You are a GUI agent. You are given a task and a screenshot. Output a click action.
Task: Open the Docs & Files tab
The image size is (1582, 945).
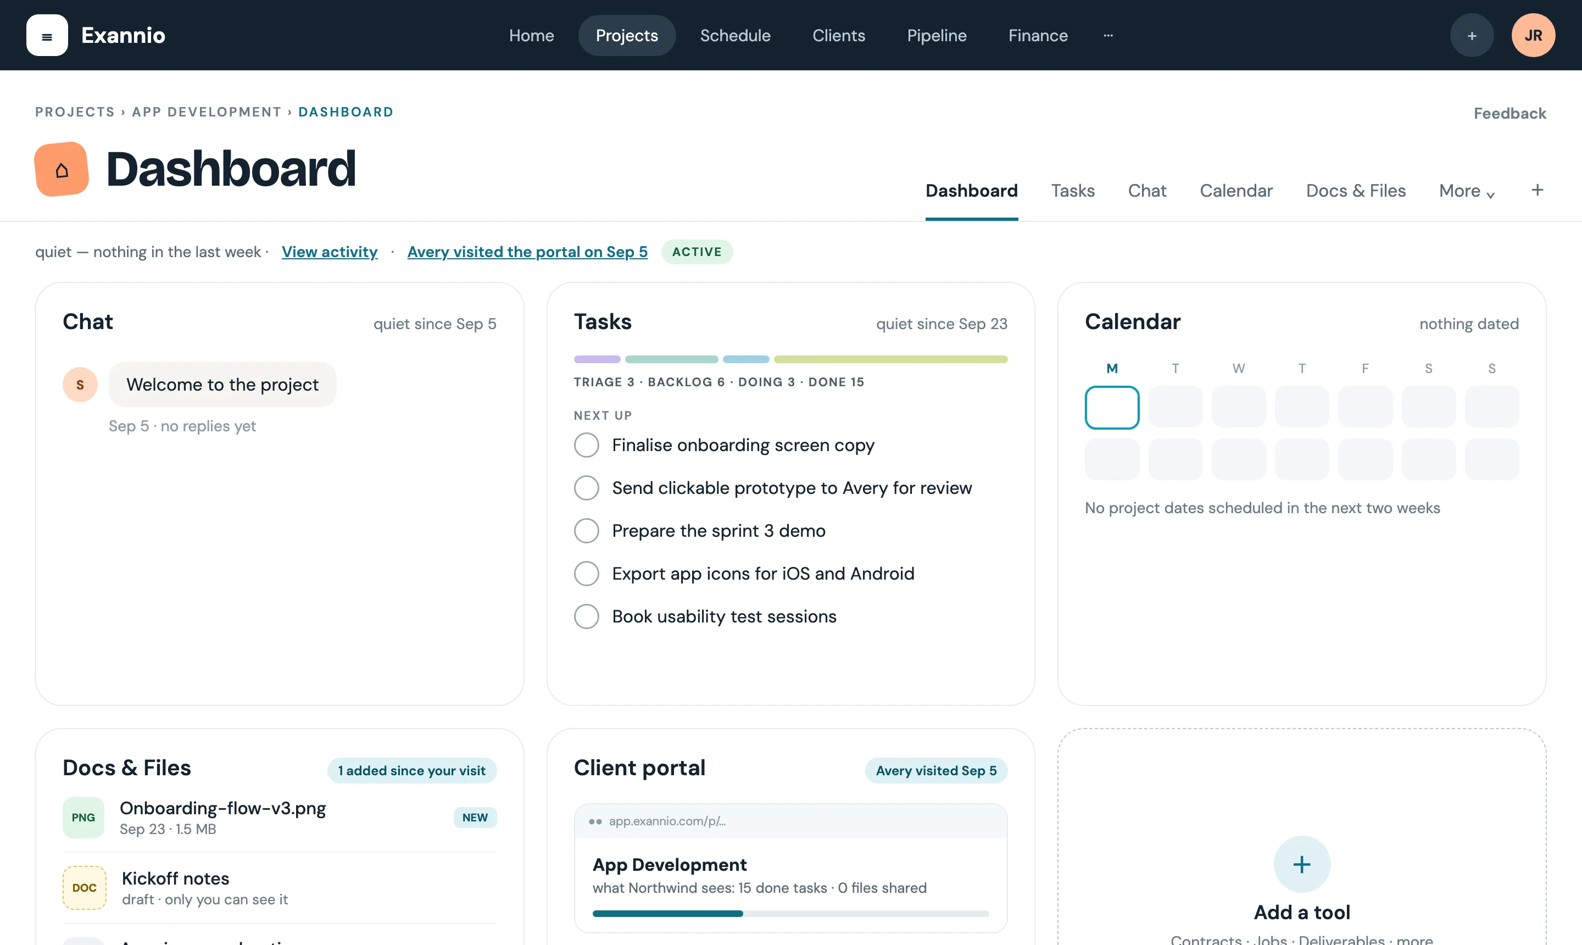(1356, 191)
